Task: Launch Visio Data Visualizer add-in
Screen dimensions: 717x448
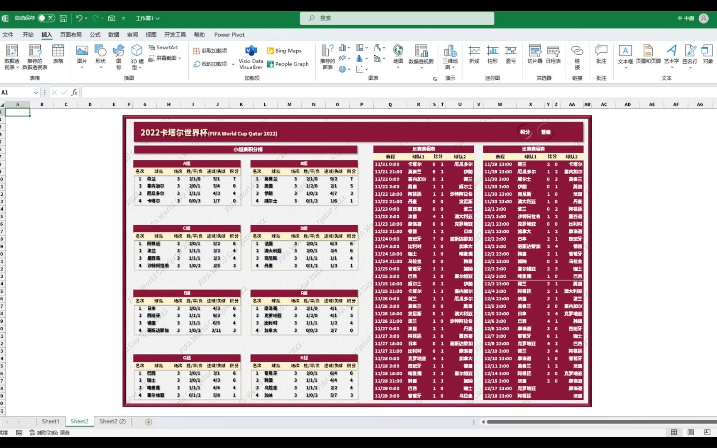Action: click(x=251, y=57)
